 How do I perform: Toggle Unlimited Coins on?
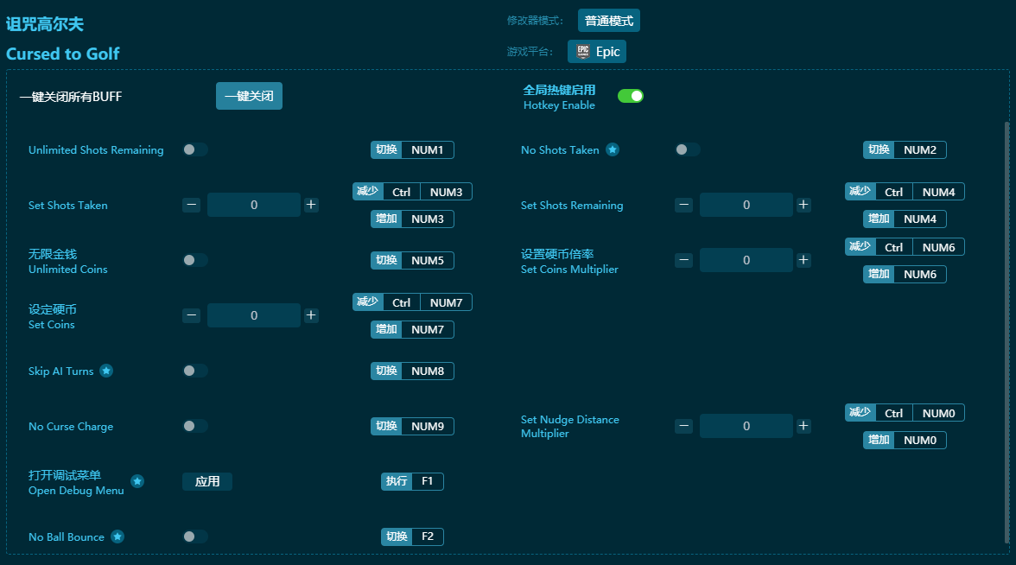click(195, 260)
